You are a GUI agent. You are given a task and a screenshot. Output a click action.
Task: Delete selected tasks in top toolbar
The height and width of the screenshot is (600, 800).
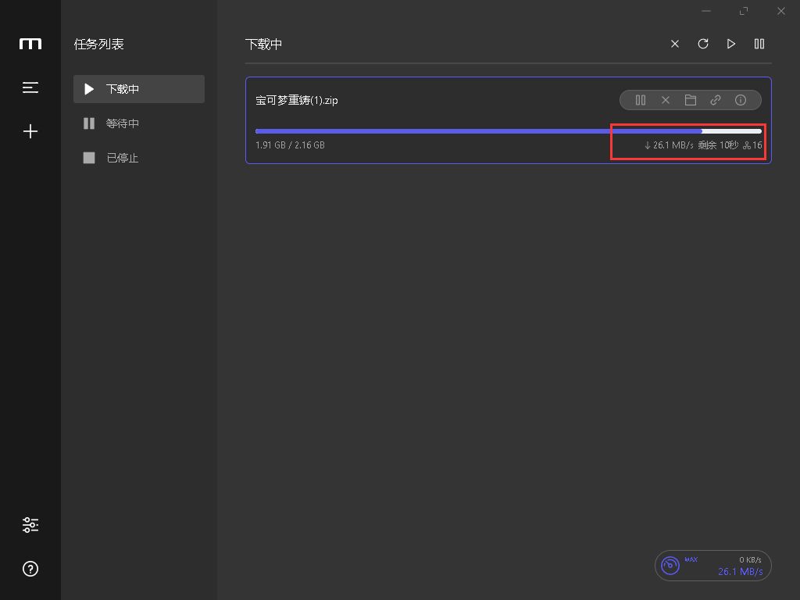[675, 44]
